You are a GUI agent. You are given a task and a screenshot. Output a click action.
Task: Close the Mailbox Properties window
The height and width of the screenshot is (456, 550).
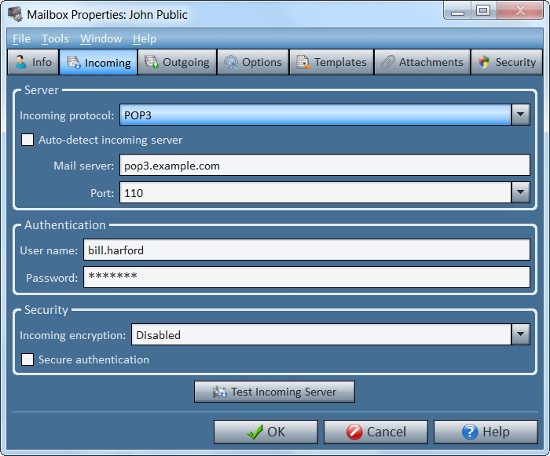[520, 10]
